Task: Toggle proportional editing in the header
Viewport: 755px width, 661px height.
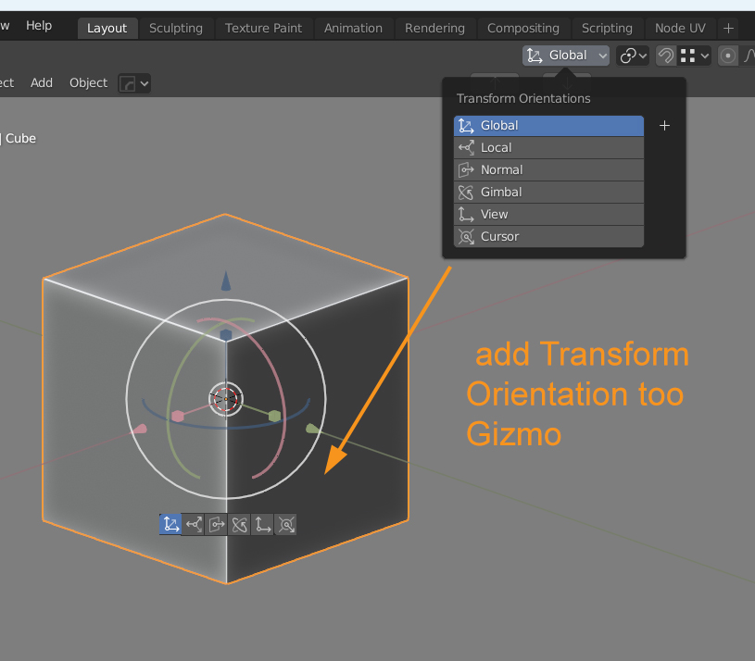Action: tap(728, 56)
